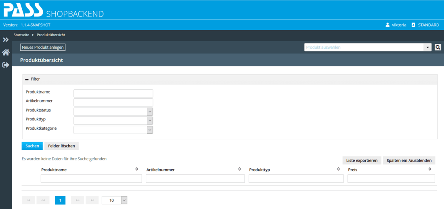Open the rows-per-page dropdown showing 10
This screenshot has height=209, width=444.
124,200
